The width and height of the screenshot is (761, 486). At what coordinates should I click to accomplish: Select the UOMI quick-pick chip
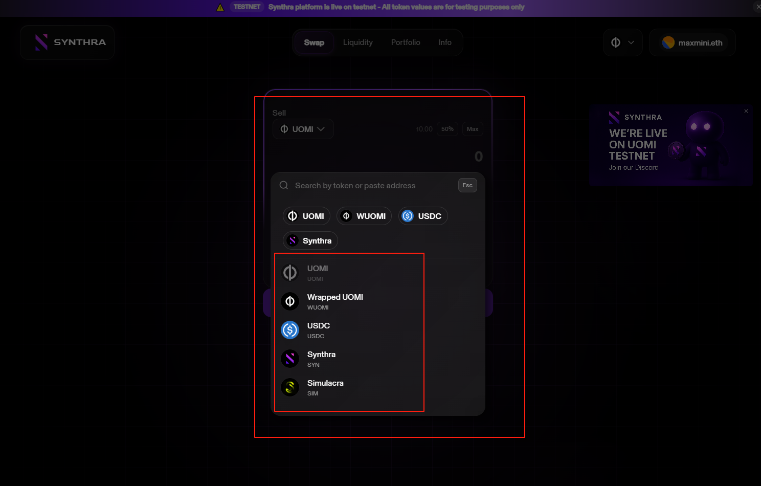point(306,216)
